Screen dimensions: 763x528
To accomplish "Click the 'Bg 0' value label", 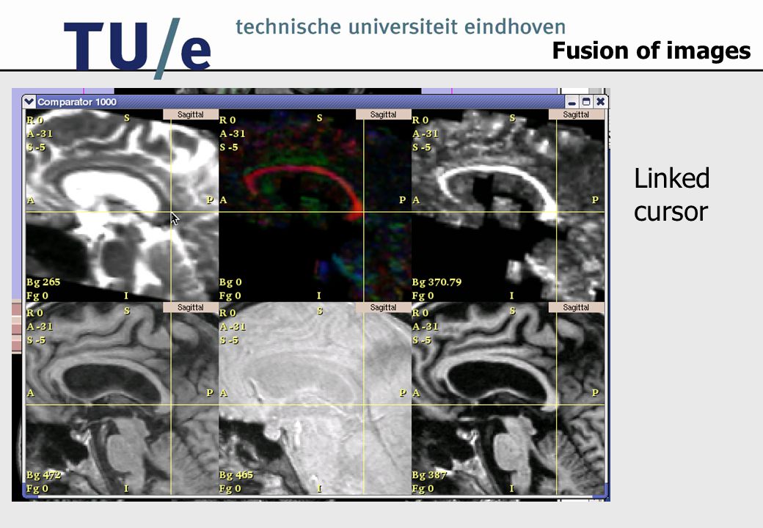I will 230,282.
